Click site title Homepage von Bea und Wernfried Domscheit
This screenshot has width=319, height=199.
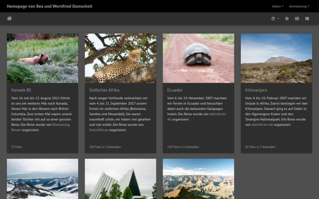[49, 6]
